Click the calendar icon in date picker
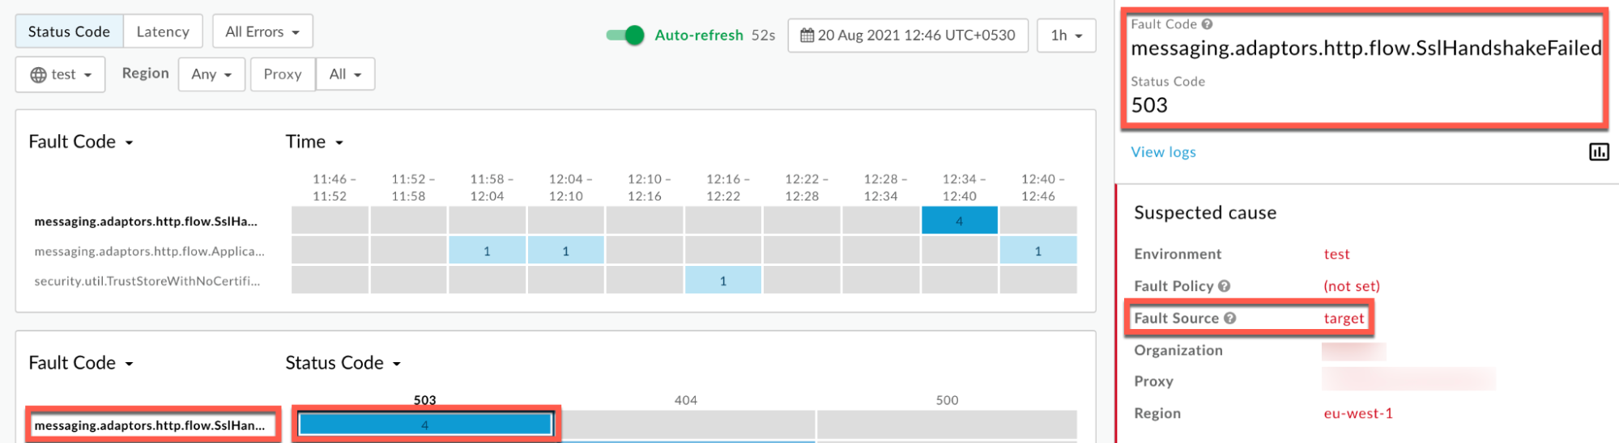Viewport: 1619px width, 443px height. (x=807, y=36)
